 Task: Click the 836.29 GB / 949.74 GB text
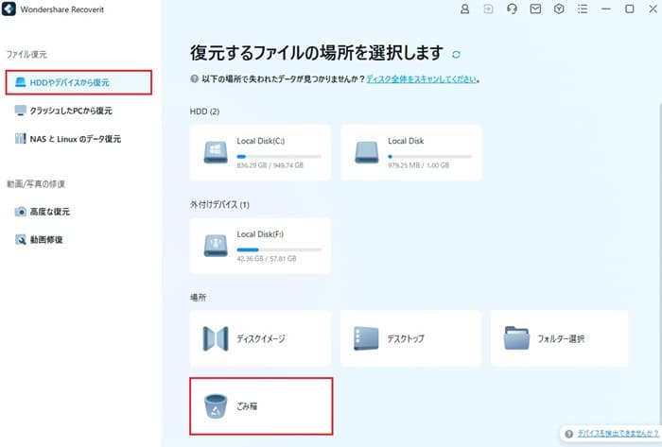(x=270, y=165)
